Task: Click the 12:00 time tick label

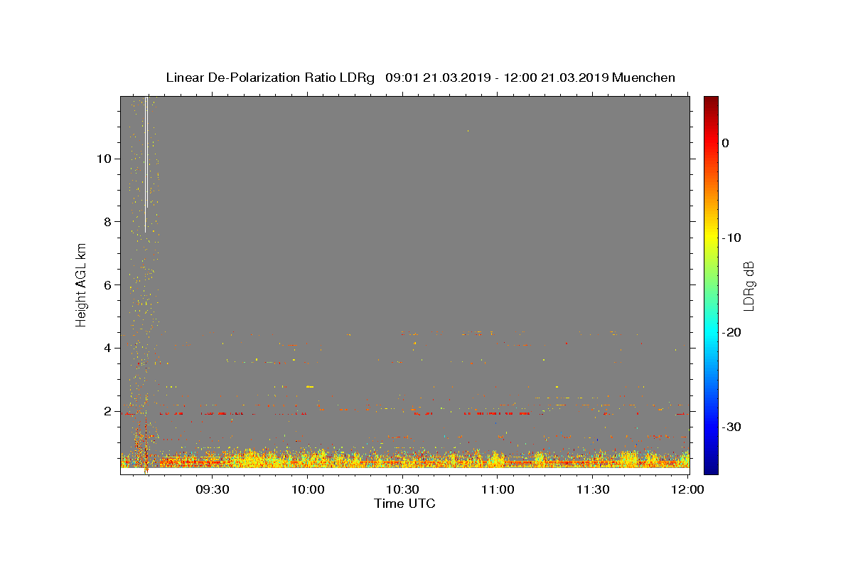Action: 687,490
